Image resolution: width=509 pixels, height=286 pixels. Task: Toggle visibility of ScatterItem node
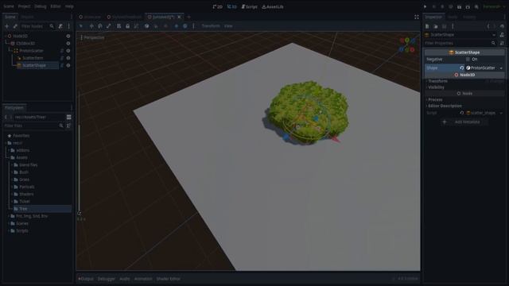point(68,58)
